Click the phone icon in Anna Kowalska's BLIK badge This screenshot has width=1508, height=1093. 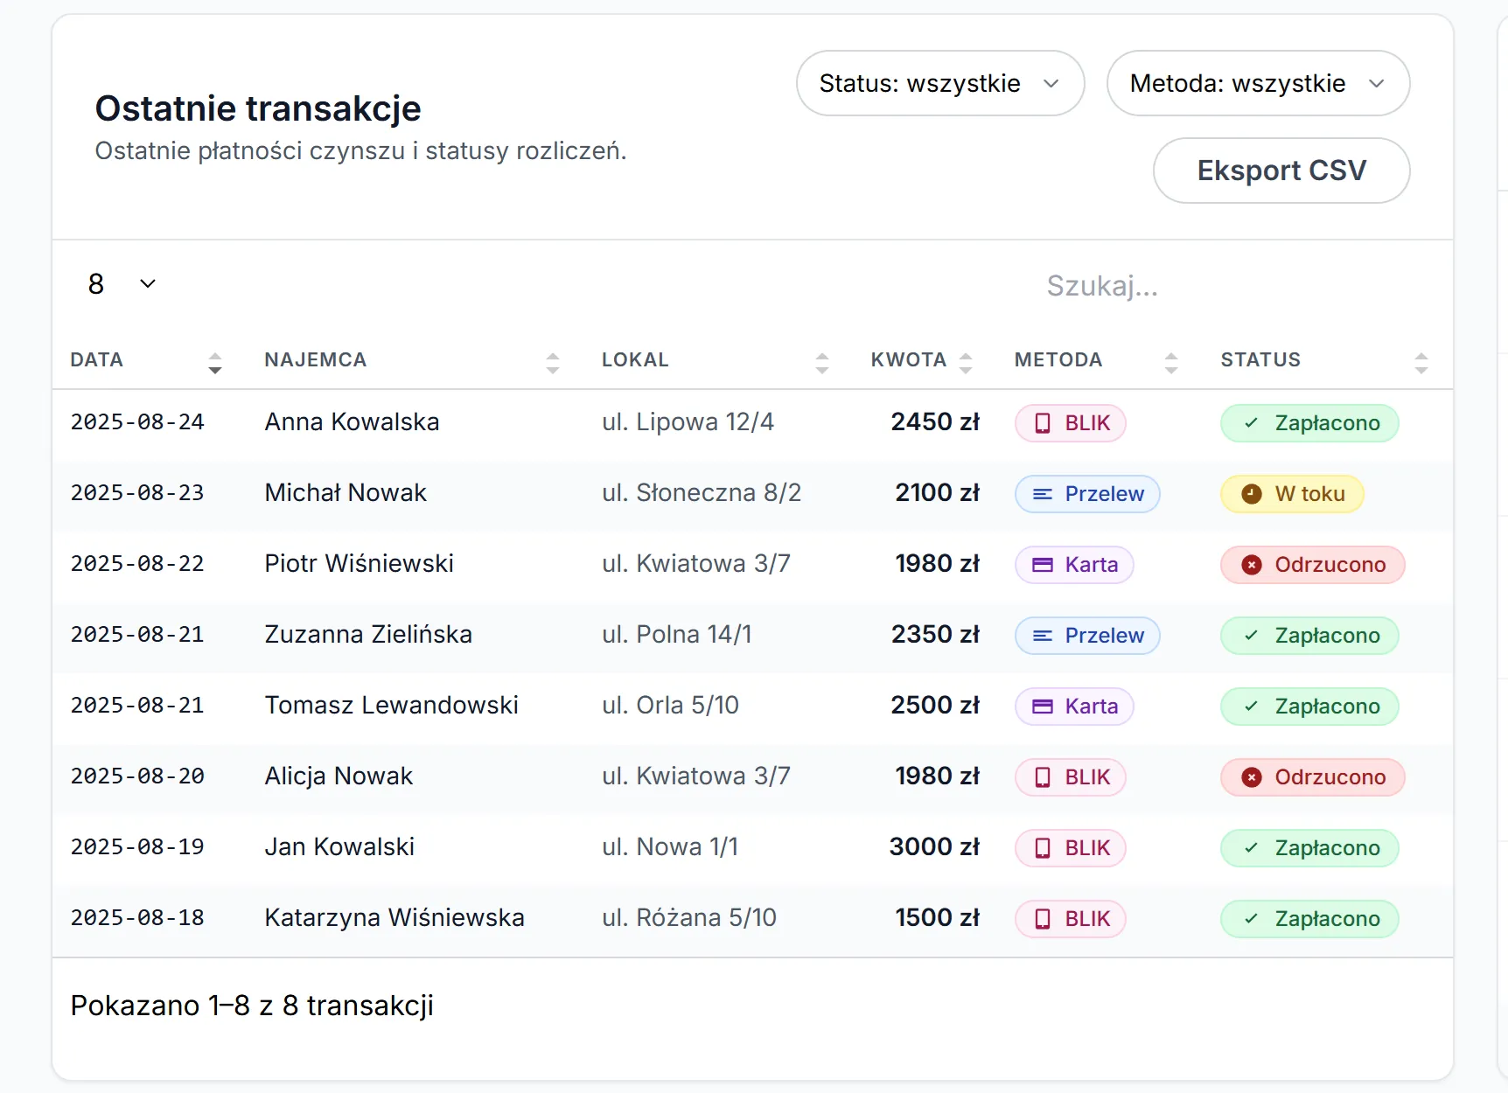(1043, 423)
